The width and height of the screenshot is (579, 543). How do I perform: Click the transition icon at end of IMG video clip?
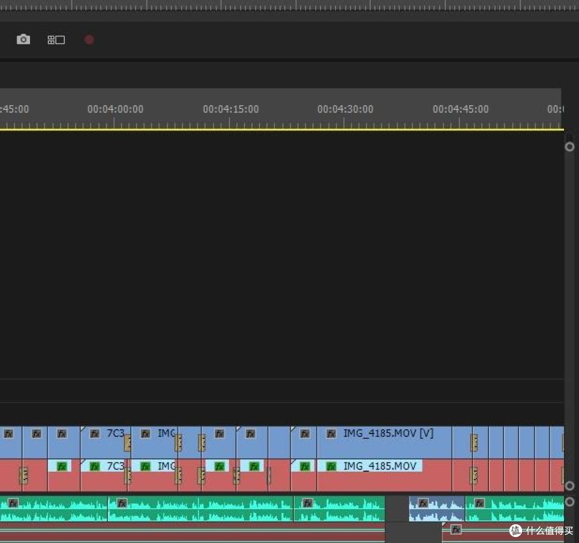(179, 443)
